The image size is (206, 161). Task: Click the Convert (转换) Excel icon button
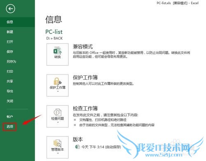coord(58,54)
